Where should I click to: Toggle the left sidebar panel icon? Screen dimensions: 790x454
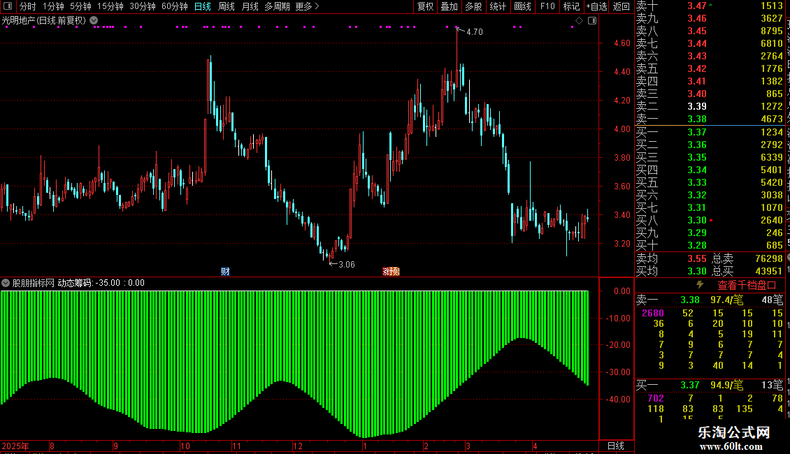(8, 6)
